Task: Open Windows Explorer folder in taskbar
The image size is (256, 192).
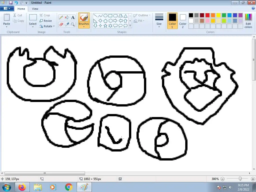Action: (38, 187)
